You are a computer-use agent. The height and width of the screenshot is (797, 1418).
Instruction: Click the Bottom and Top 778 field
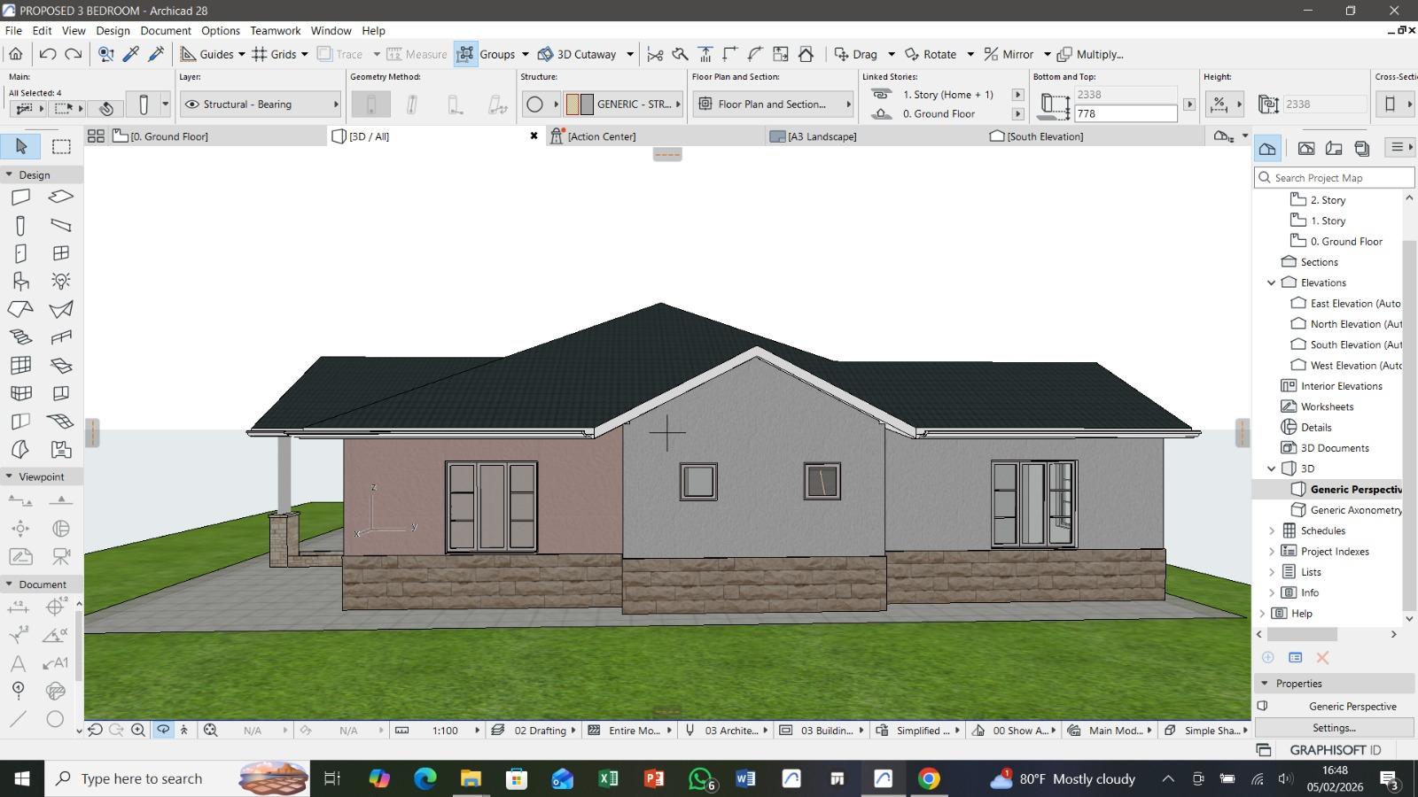point(1125,113)
